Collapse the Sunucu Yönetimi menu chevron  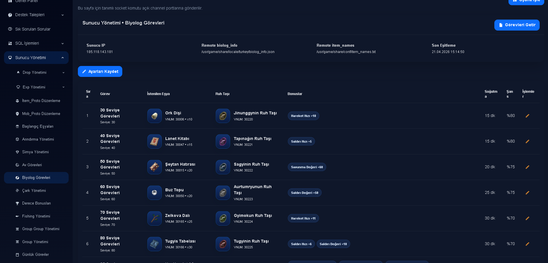click(63, 58)
